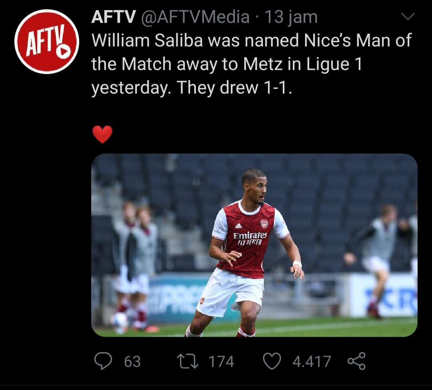Screen dimensions: 432x390
Task: Click the like count 4.417
Action: coord(312,361)
